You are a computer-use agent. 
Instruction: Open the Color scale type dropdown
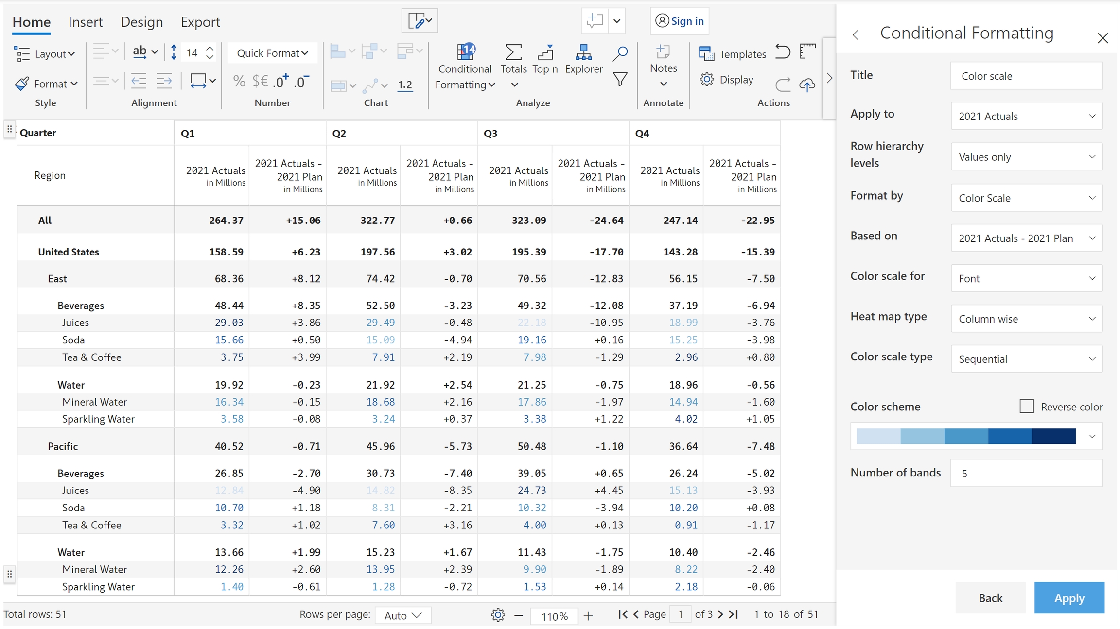click(x=1026, y=359)
